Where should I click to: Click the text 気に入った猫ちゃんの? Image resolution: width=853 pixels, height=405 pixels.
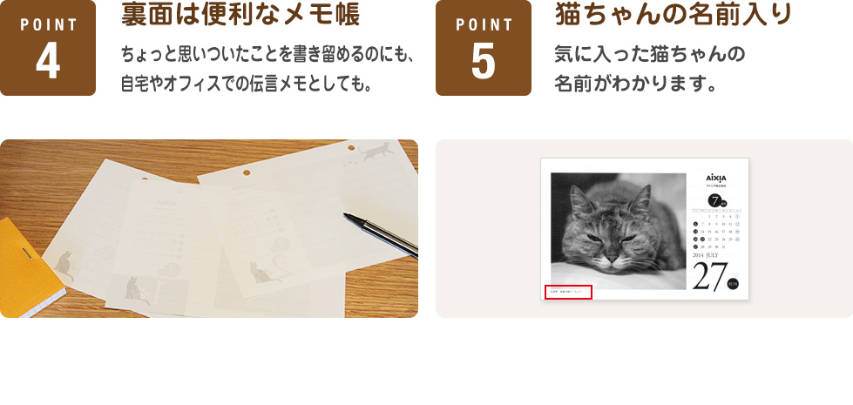point(649,55)
